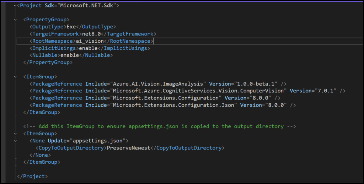This screenshot has height=184, width=364.
Task: Click the closing TargetFramework tag
Action: 128,34
